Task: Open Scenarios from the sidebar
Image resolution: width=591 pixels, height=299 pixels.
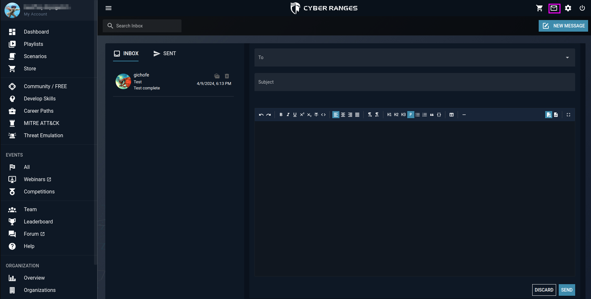Action: (x=35, y=56)
